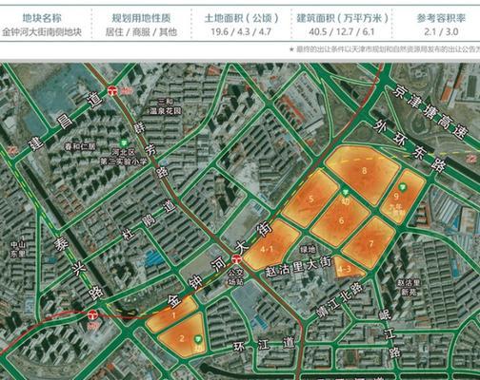Click the 建筑面积（万平方米）column header
Viewport: 480px width, 380px height.
[342, 18]
